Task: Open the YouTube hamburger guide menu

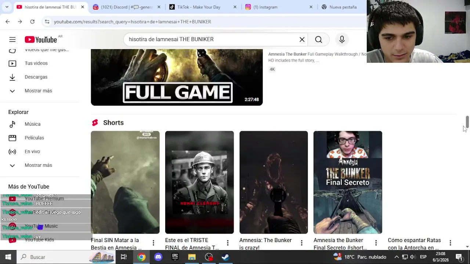Action: tap(12, 40)
